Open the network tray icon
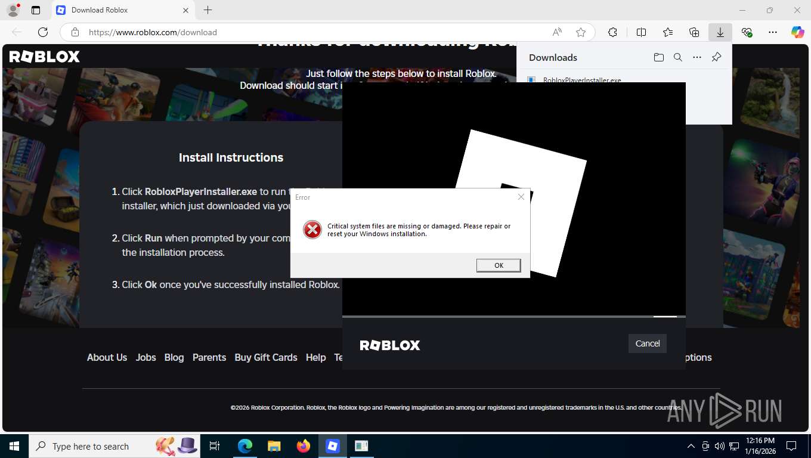 [x=734, y=446]
